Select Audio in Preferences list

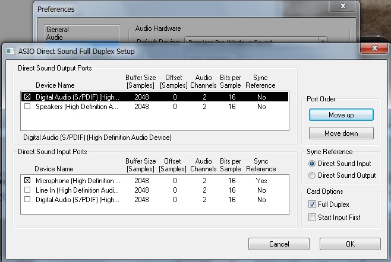[x=54, y=37]
